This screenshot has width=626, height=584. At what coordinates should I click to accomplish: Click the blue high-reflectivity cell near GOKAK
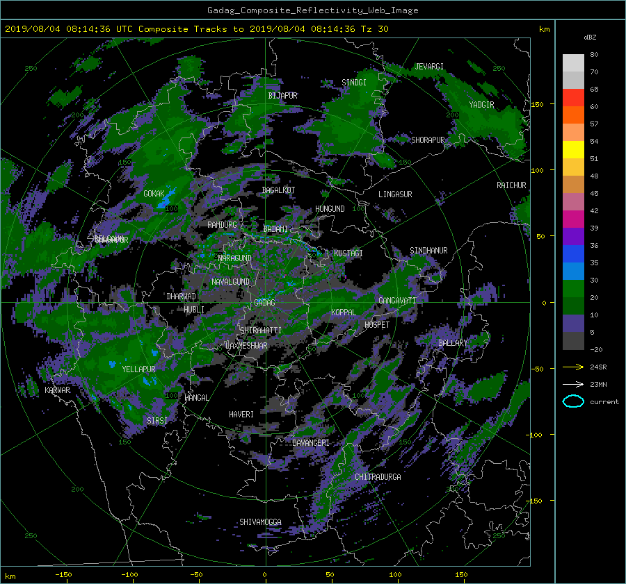[166, 199]
